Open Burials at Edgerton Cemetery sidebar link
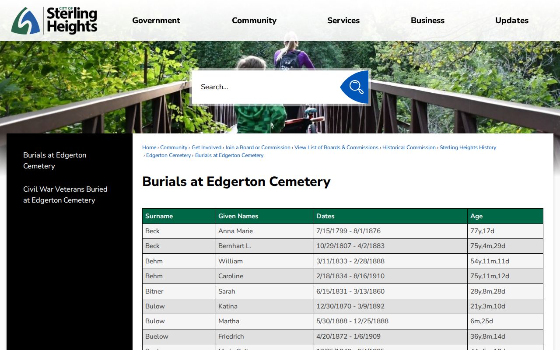This screenshot has height=350, width=560. [x=55, y=161]
